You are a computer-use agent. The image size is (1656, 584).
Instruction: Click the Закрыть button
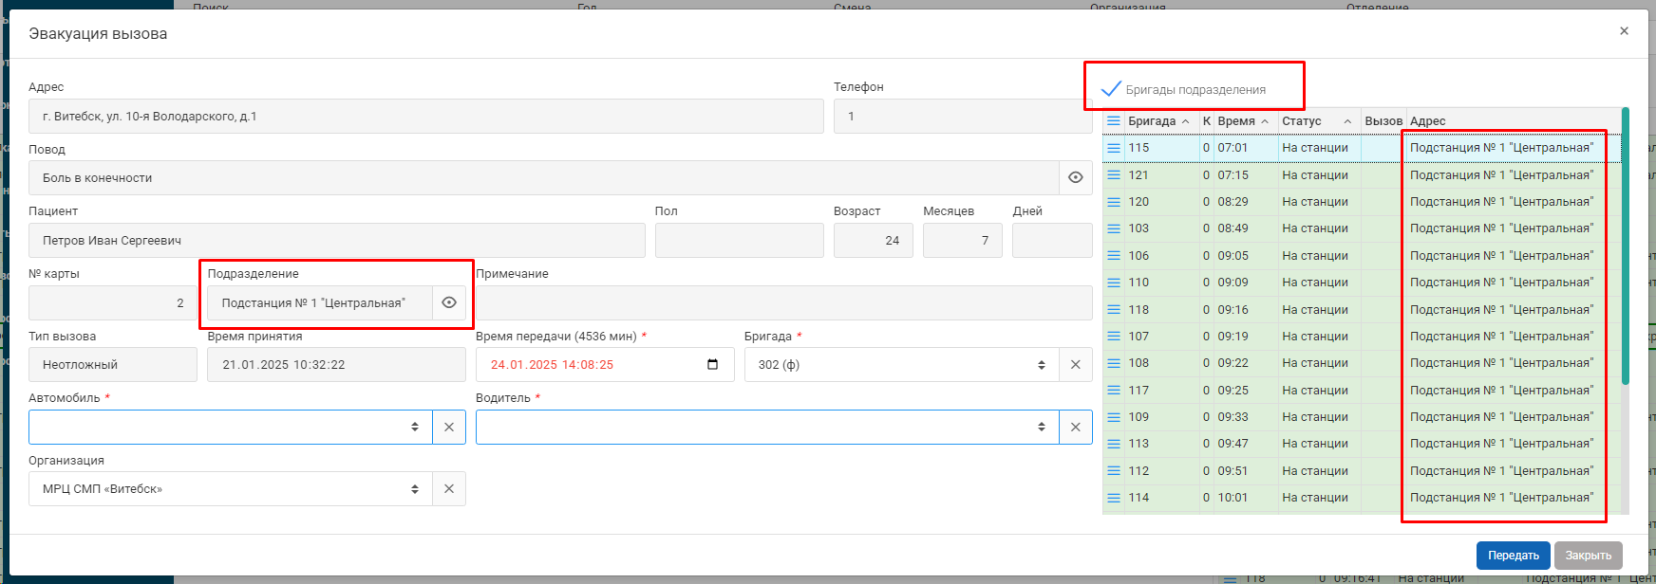(1589, 556)
